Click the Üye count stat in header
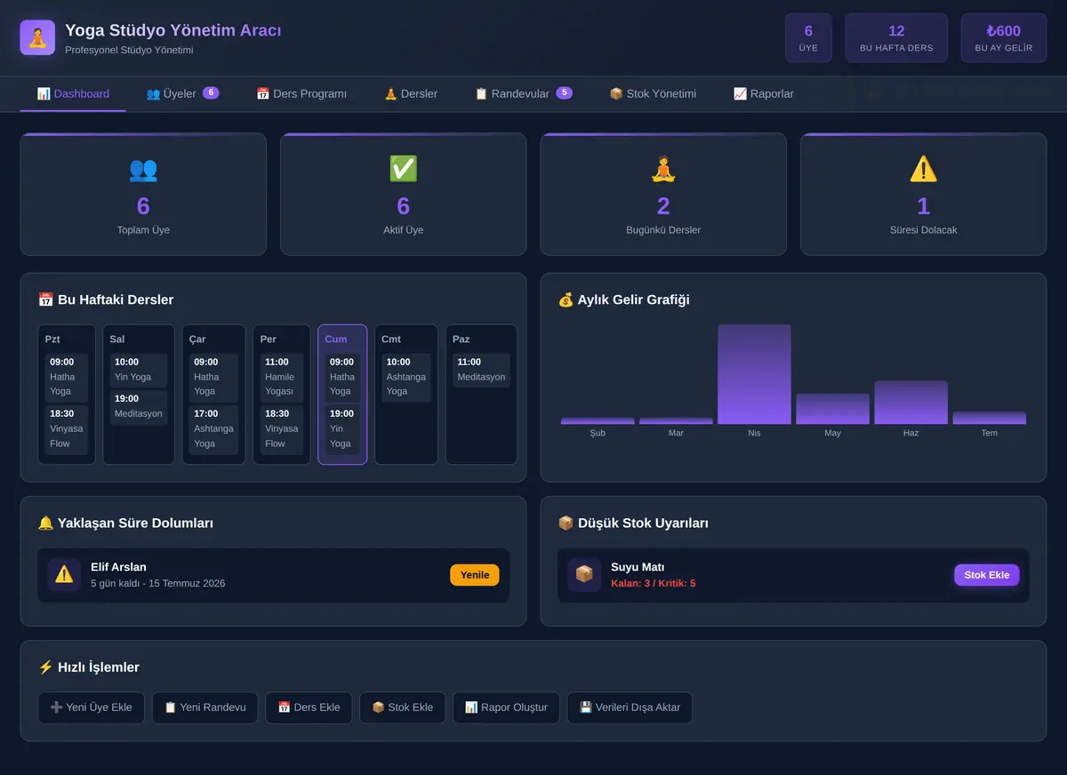The height and width of the screenshot is (775, 1067). [x=808, y=38]
